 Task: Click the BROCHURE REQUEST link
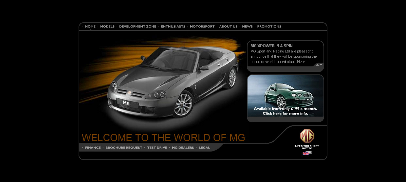(124, 148)
